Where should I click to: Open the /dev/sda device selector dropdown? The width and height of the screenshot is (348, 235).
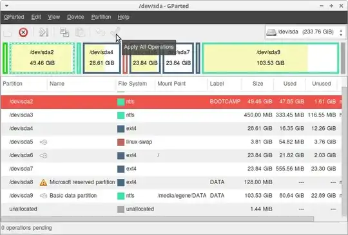tap(304, 32)
